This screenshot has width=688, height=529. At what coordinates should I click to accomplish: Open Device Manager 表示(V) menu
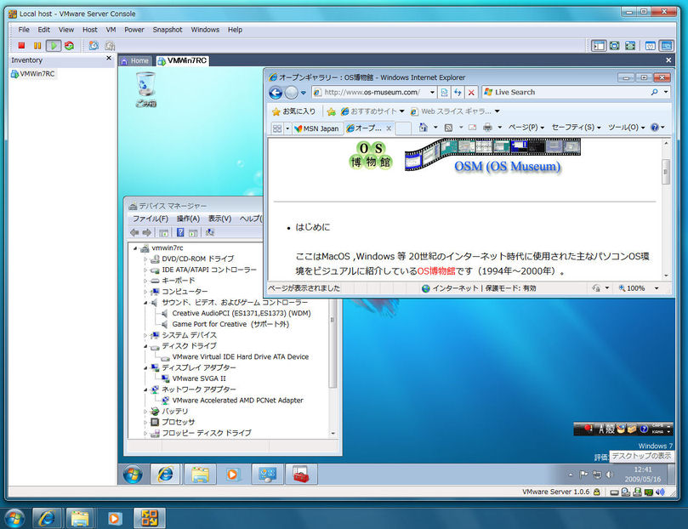(x=219, y=219)
